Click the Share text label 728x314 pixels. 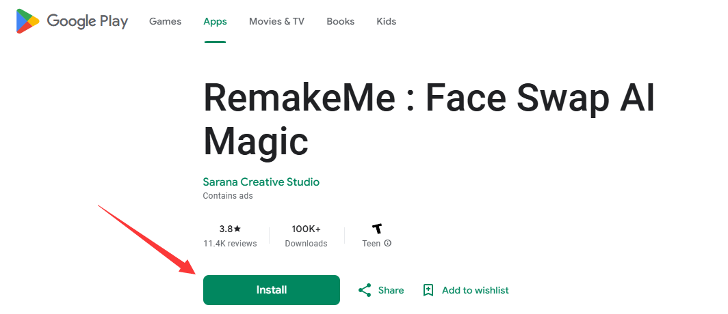[391, 290]
